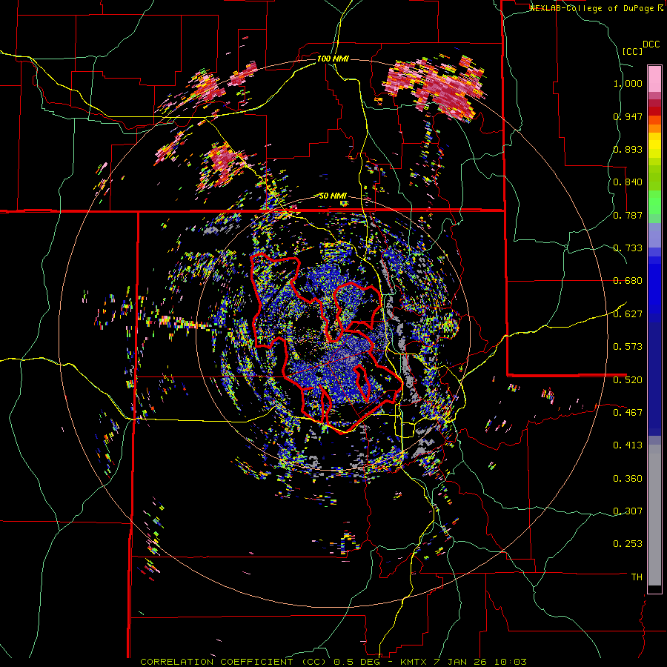The image size is (667, 667).
Task: Click the 0.360 legend value
Action: point(628,479)
